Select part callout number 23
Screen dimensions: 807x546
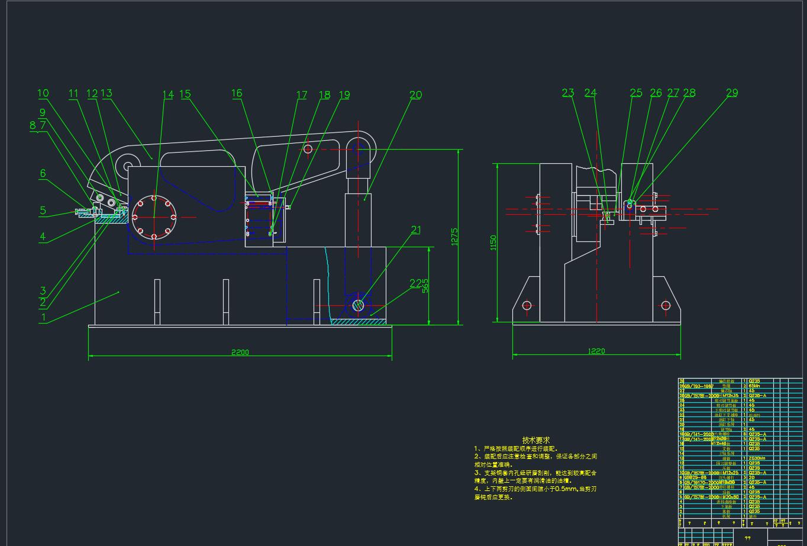[568, 93]
